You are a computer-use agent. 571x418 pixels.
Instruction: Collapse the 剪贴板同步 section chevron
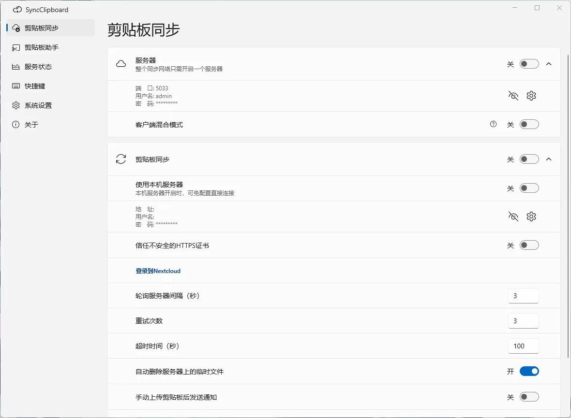(x=548, y=159)
